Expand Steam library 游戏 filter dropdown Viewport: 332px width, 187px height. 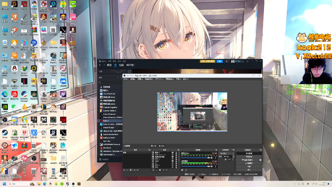109,77
